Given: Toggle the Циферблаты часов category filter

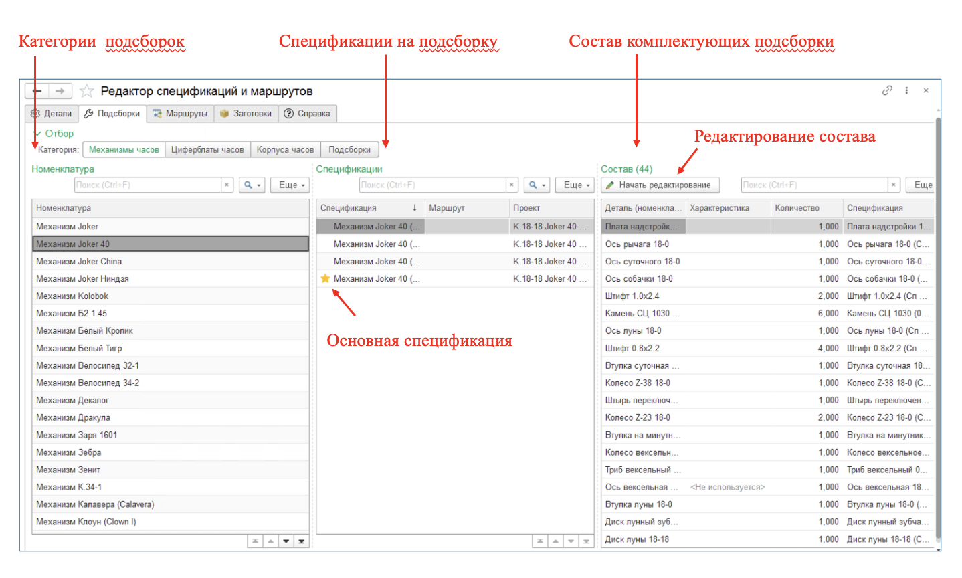Looking at the screenshot, I should [x=207, y=150].
